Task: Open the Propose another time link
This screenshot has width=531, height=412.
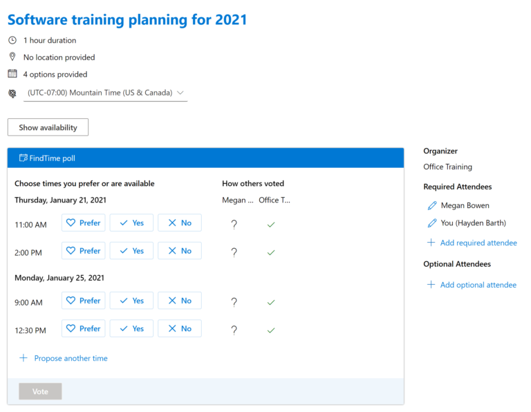Action: (x=71, y=358)
